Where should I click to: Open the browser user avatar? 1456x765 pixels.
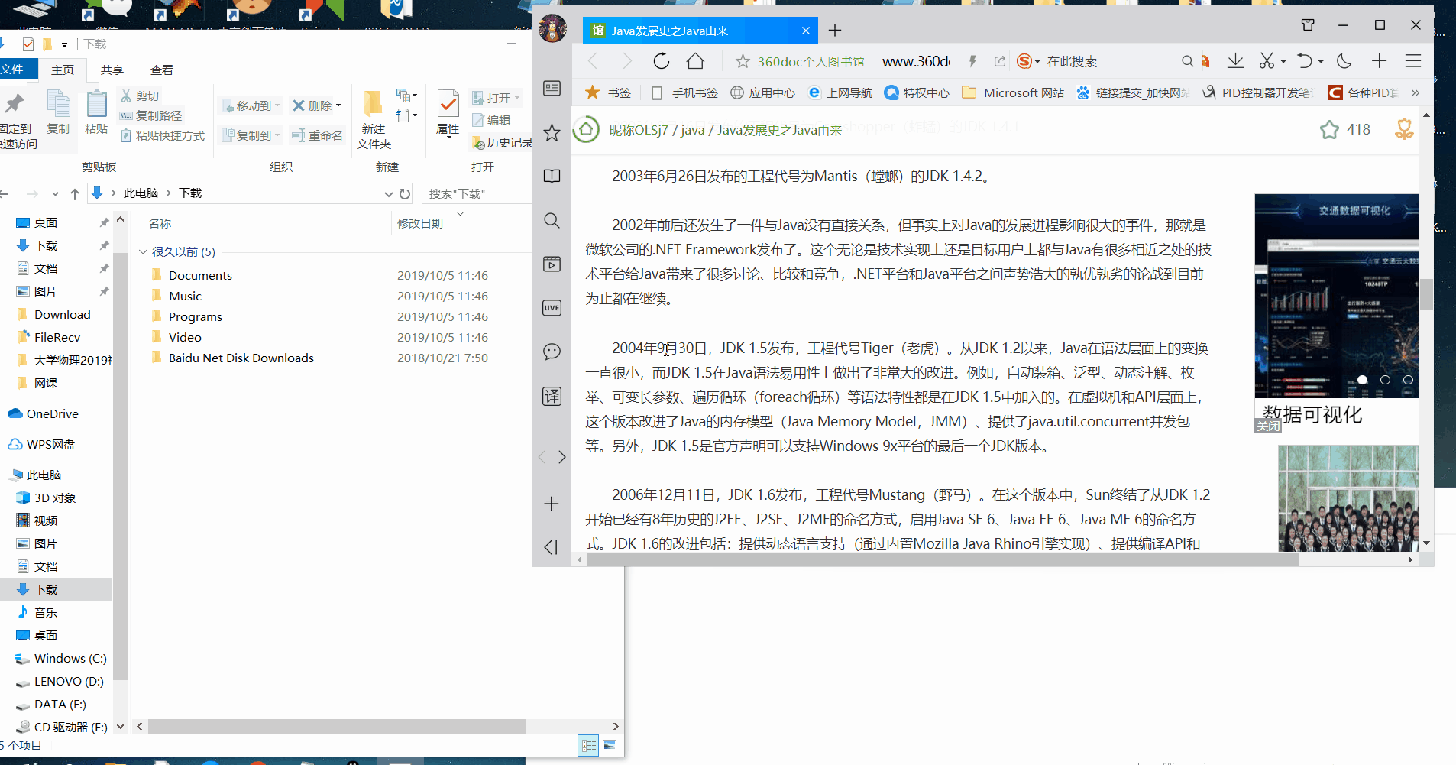tap(552, 29)
